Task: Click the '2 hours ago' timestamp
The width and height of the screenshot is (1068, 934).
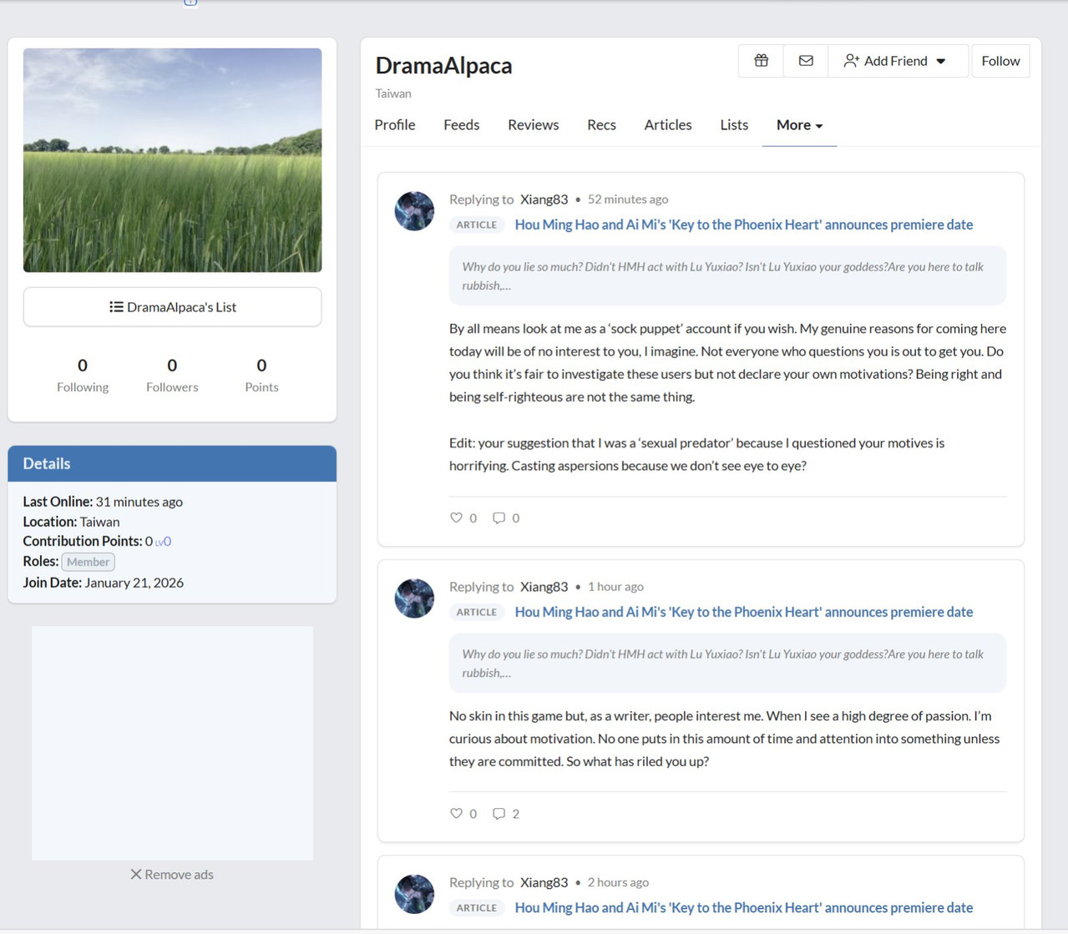Action: [618, 882]
